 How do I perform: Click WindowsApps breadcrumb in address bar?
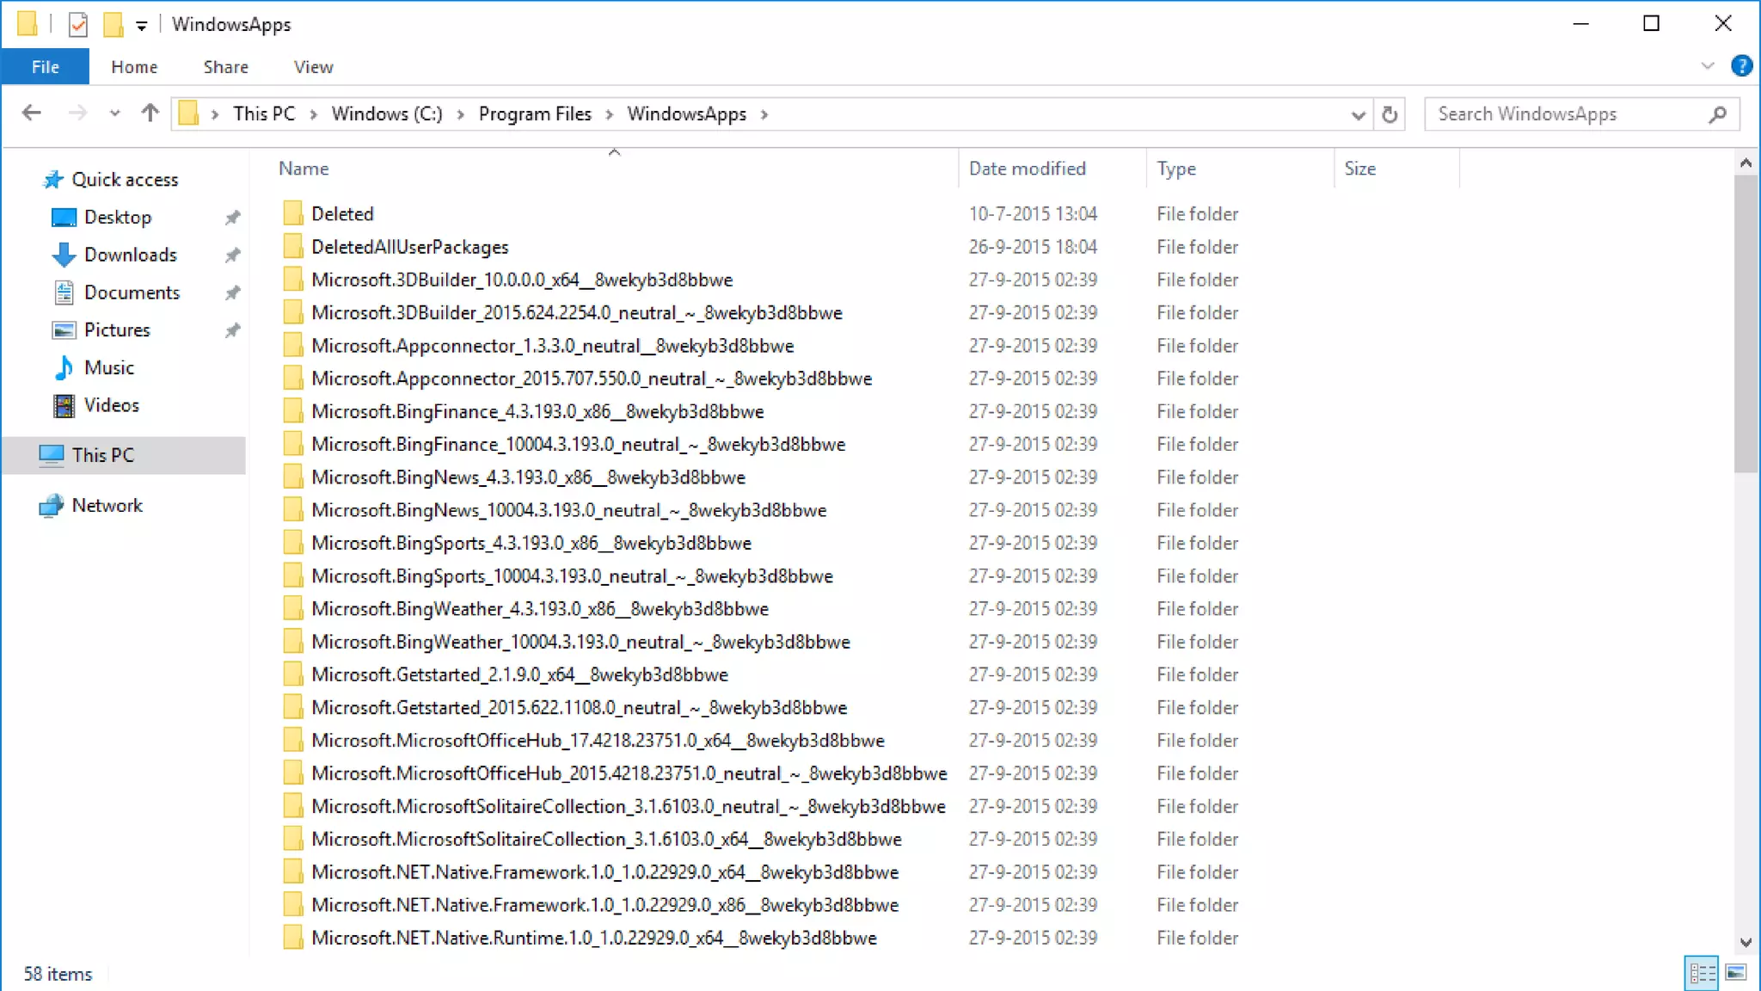686,114
